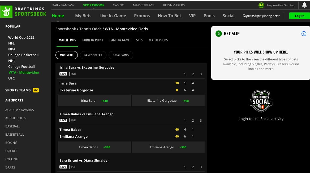Open Cycling in A-Z Sports
The height and width of the screenshot is (173, 310).
coord(12,159)
